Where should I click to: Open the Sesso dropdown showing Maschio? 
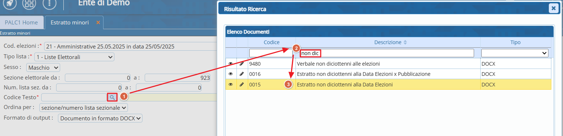tap(43, 67)
